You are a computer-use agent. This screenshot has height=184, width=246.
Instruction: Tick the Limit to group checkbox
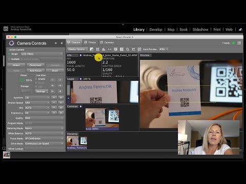click(22, 59)
